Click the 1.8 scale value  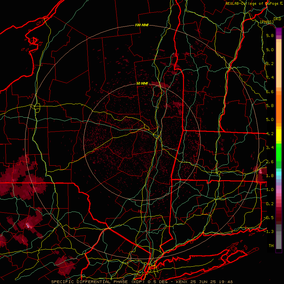tap(270, 176)
